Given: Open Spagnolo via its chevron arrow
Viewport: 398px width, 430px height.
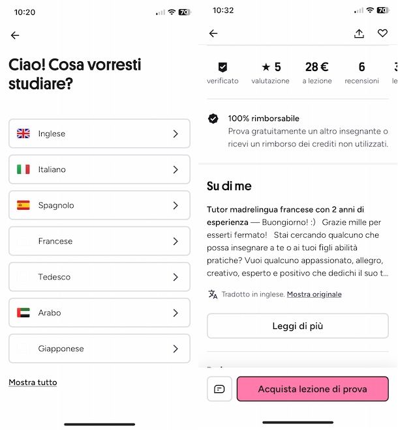Looking at the screenshot, I should coord(176,205).
